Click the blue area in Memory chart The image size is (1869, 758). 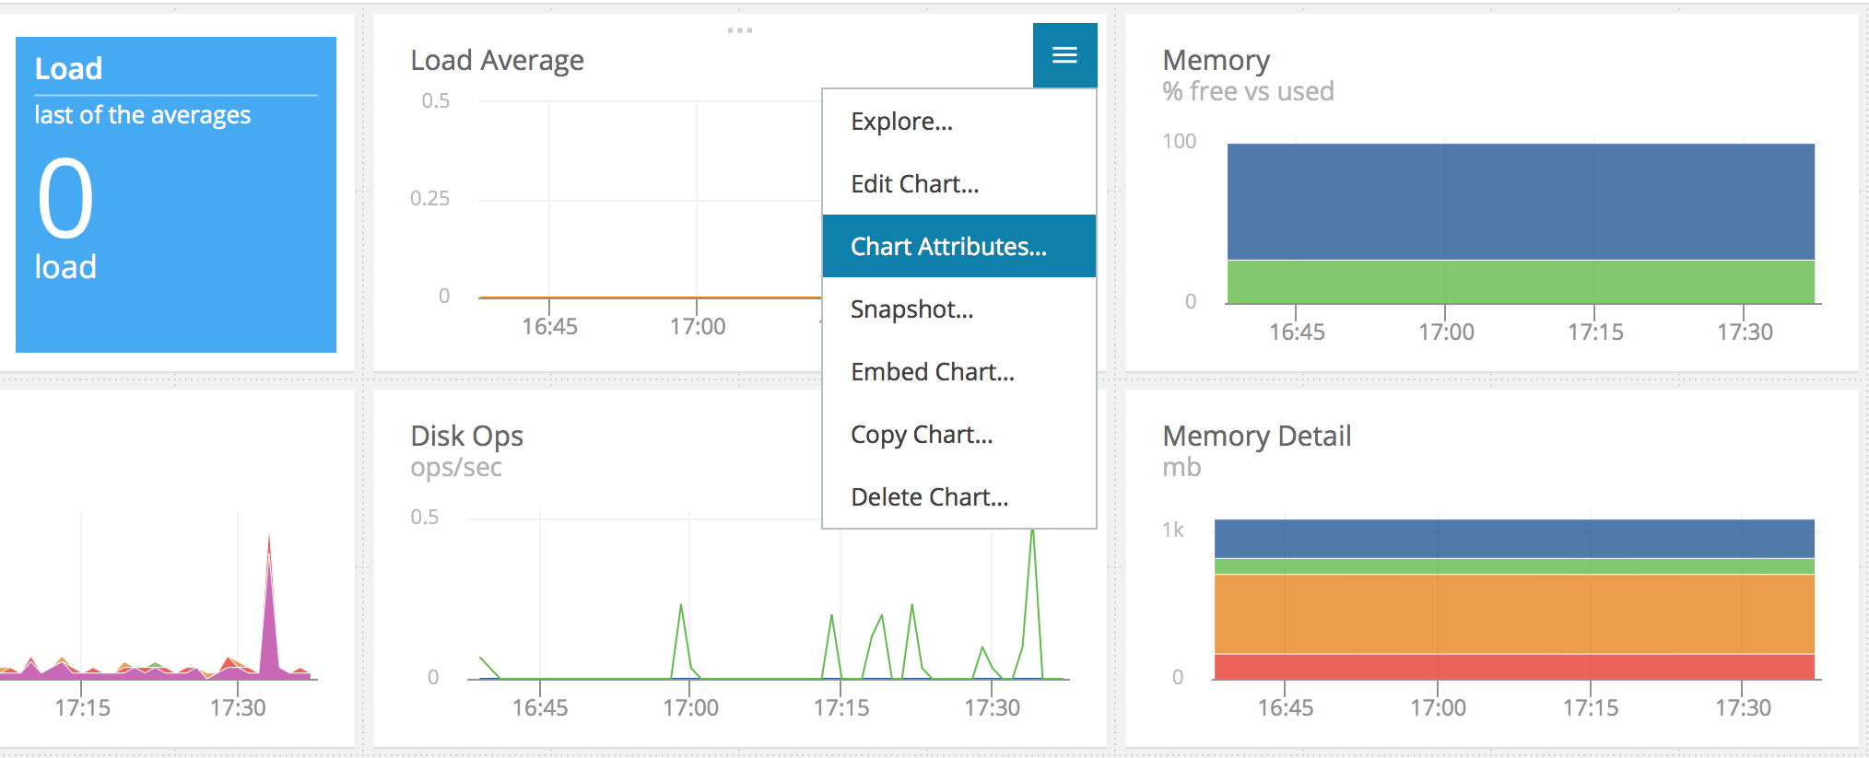point(1521,201)
